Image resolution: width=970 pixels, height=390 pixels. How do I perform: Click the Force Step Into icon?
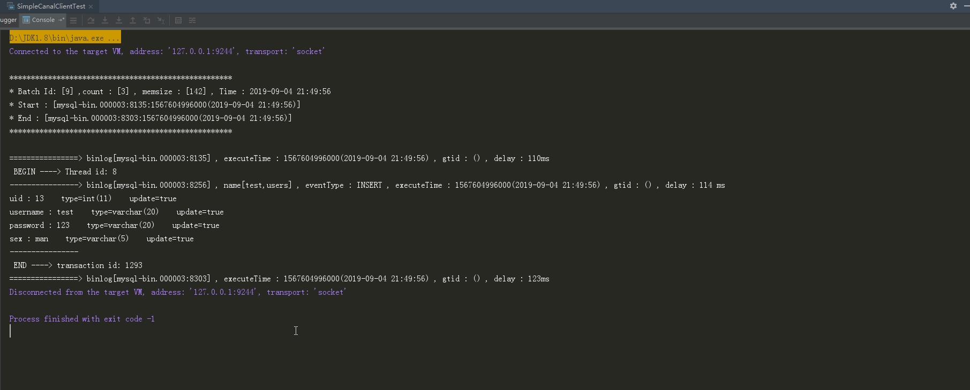119,20
